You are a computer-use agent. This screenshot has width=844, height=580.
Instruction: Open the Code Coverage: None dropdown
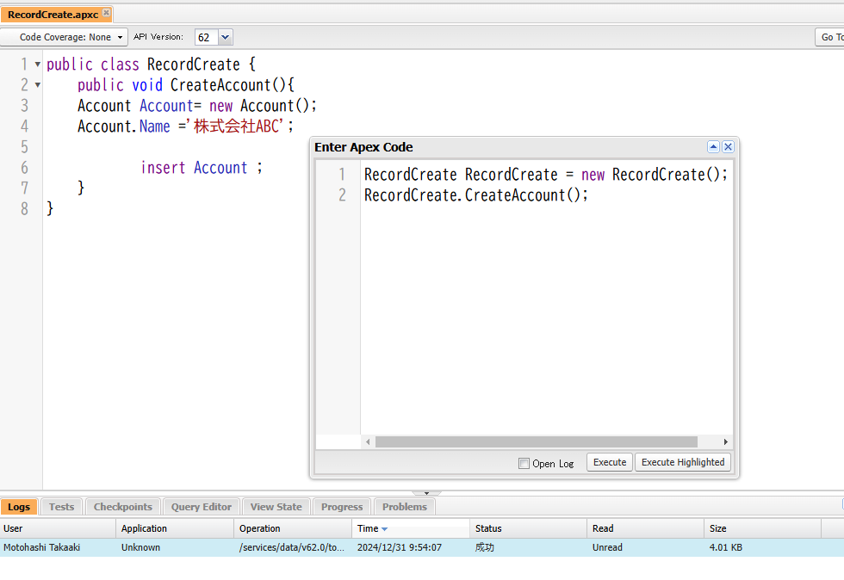[x=65, y=37]
